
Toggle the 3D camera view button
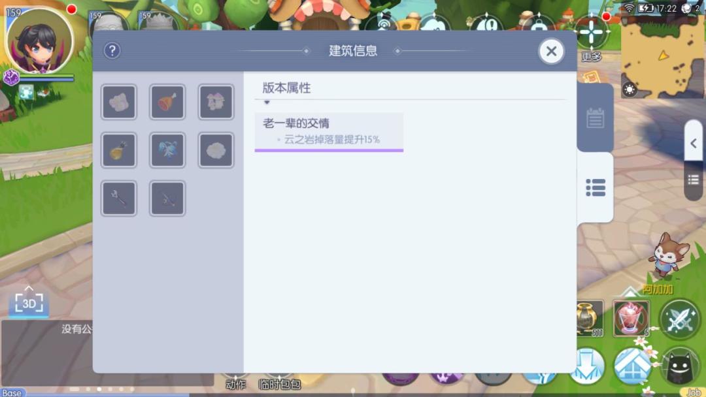[29, 302]
